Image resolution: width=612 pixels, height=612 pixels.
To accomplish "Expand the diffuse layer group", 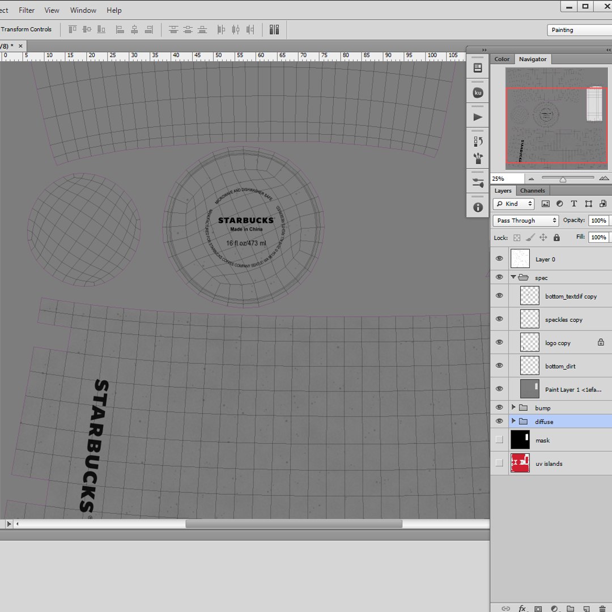I will (x=513, y=421).
